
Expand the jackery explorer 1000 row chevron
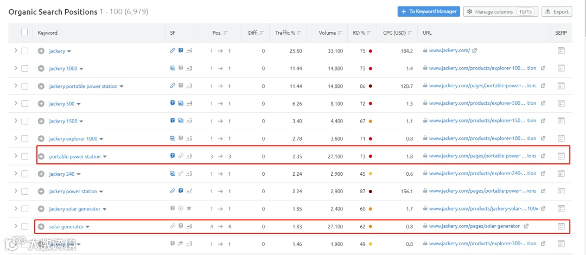(x=16, y=138)
